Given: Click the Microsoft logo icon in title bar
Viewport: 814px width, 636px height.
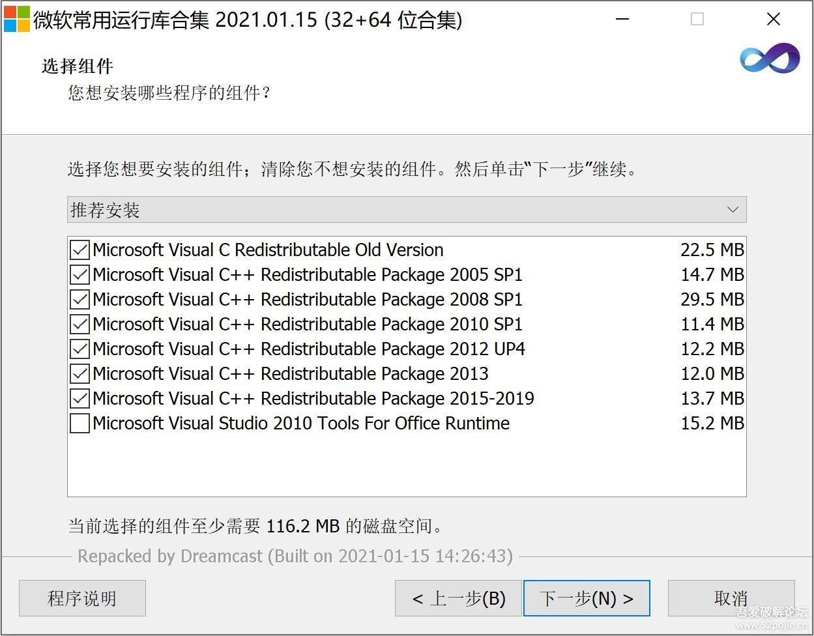Looking at the screenshot, I should click(x=17, y=20).
